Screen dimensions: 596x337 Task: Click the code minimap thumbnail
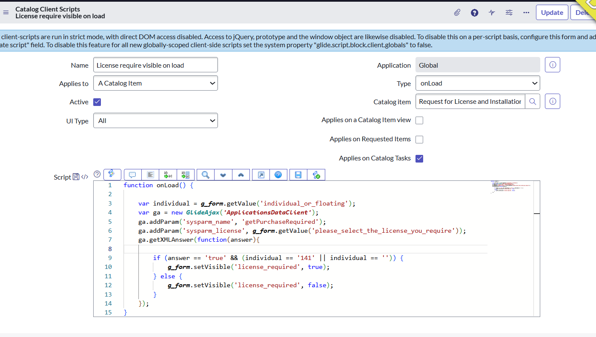pyautogui.click(x=510, y=187)
